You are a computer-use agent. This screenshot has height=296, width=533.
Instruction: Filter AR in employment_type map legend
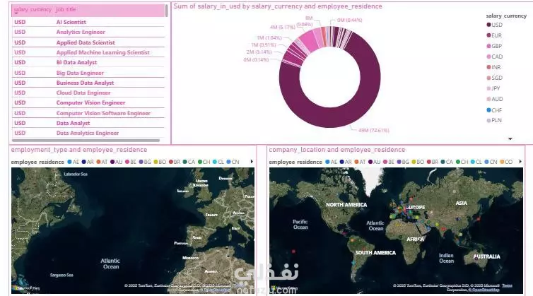click(88, 162)
